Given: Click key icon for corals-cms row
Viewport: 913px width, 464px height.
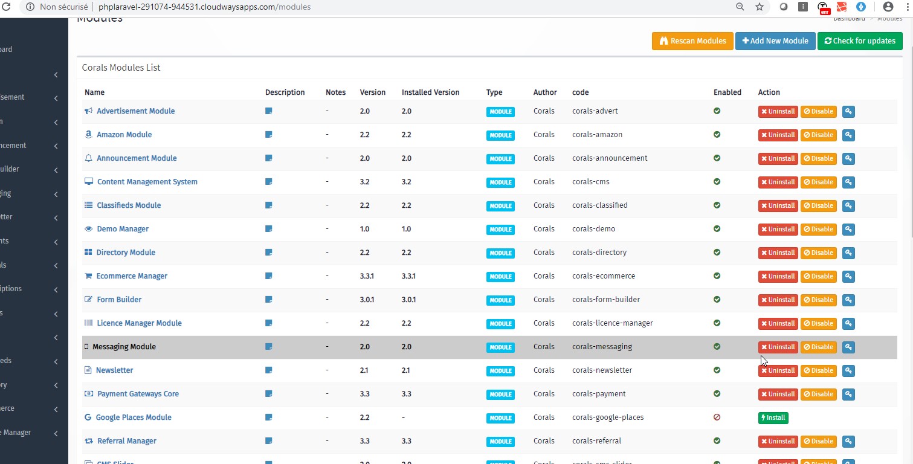Looking at the screenshot, I should pos(848,182).
